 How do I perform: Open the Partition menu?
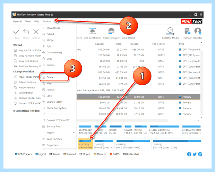[47, 21]
